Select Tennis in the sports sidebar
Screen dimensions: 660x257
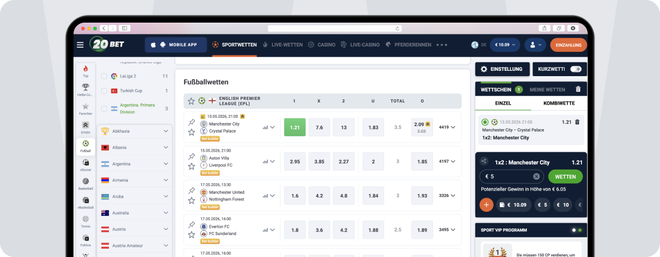coord(85,222)
